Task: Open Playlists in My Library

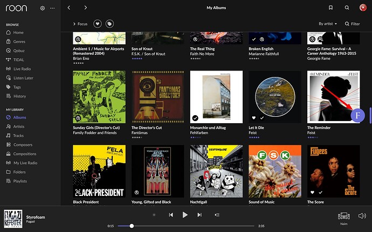Action: pos(16,181)
